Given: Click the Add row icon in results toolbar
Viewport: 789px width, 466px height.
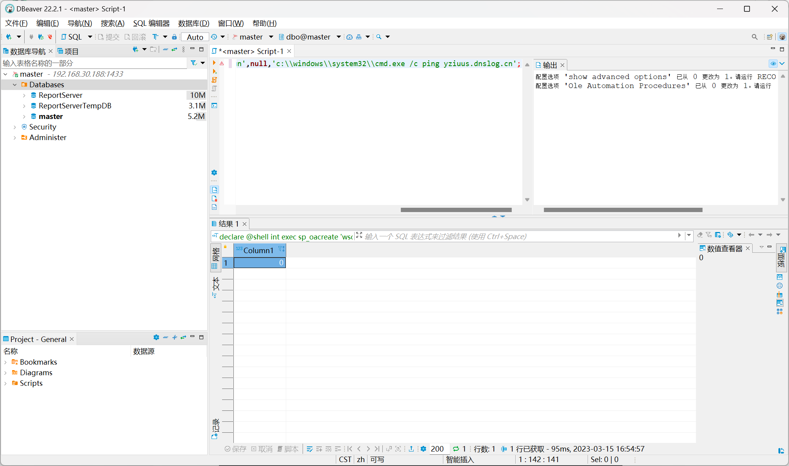Looking at the screenshot, I should (x=319, y=449).
